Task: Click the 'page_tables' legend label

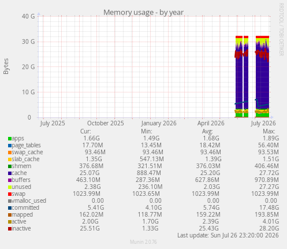Action: pos(27,146)
